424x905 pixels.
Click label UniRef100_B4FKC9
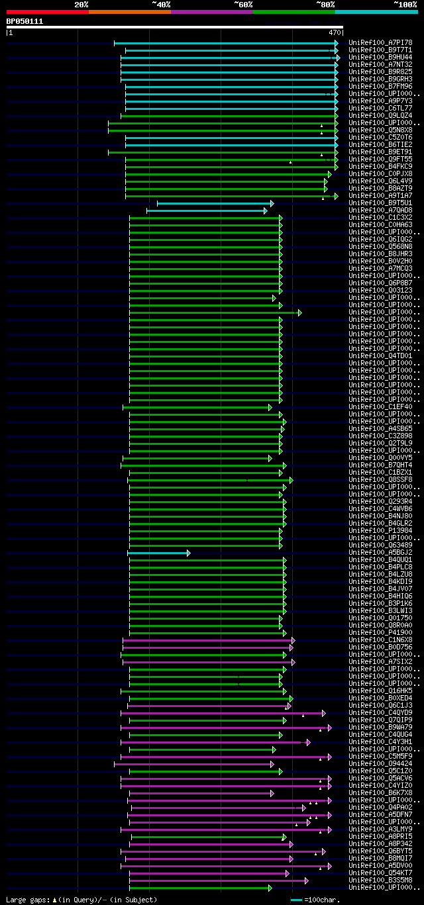pyautogui.click(x=380, y=166)
